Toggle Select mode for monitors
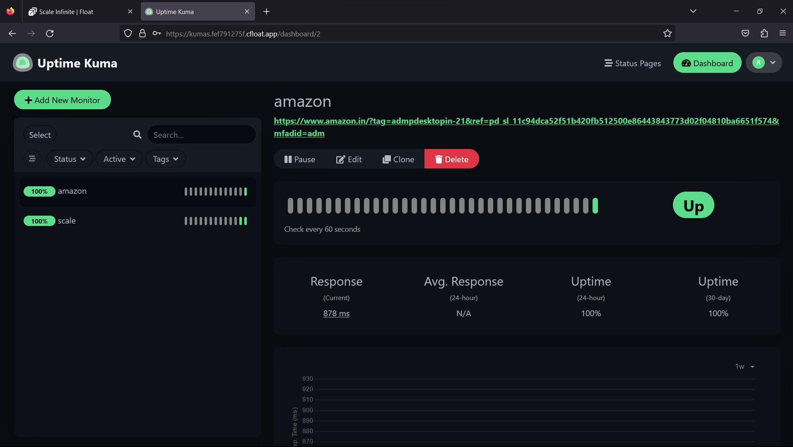Viewport: 793px width, 447px height. (x=40, y=135)
